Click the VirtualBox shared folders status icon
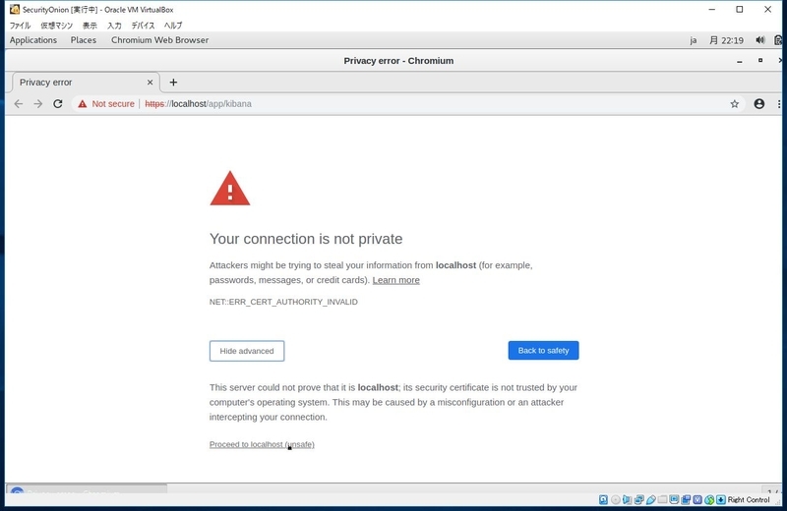Image resolution: width=787 pixels, height=511 pixels. [x=662, y=499]
